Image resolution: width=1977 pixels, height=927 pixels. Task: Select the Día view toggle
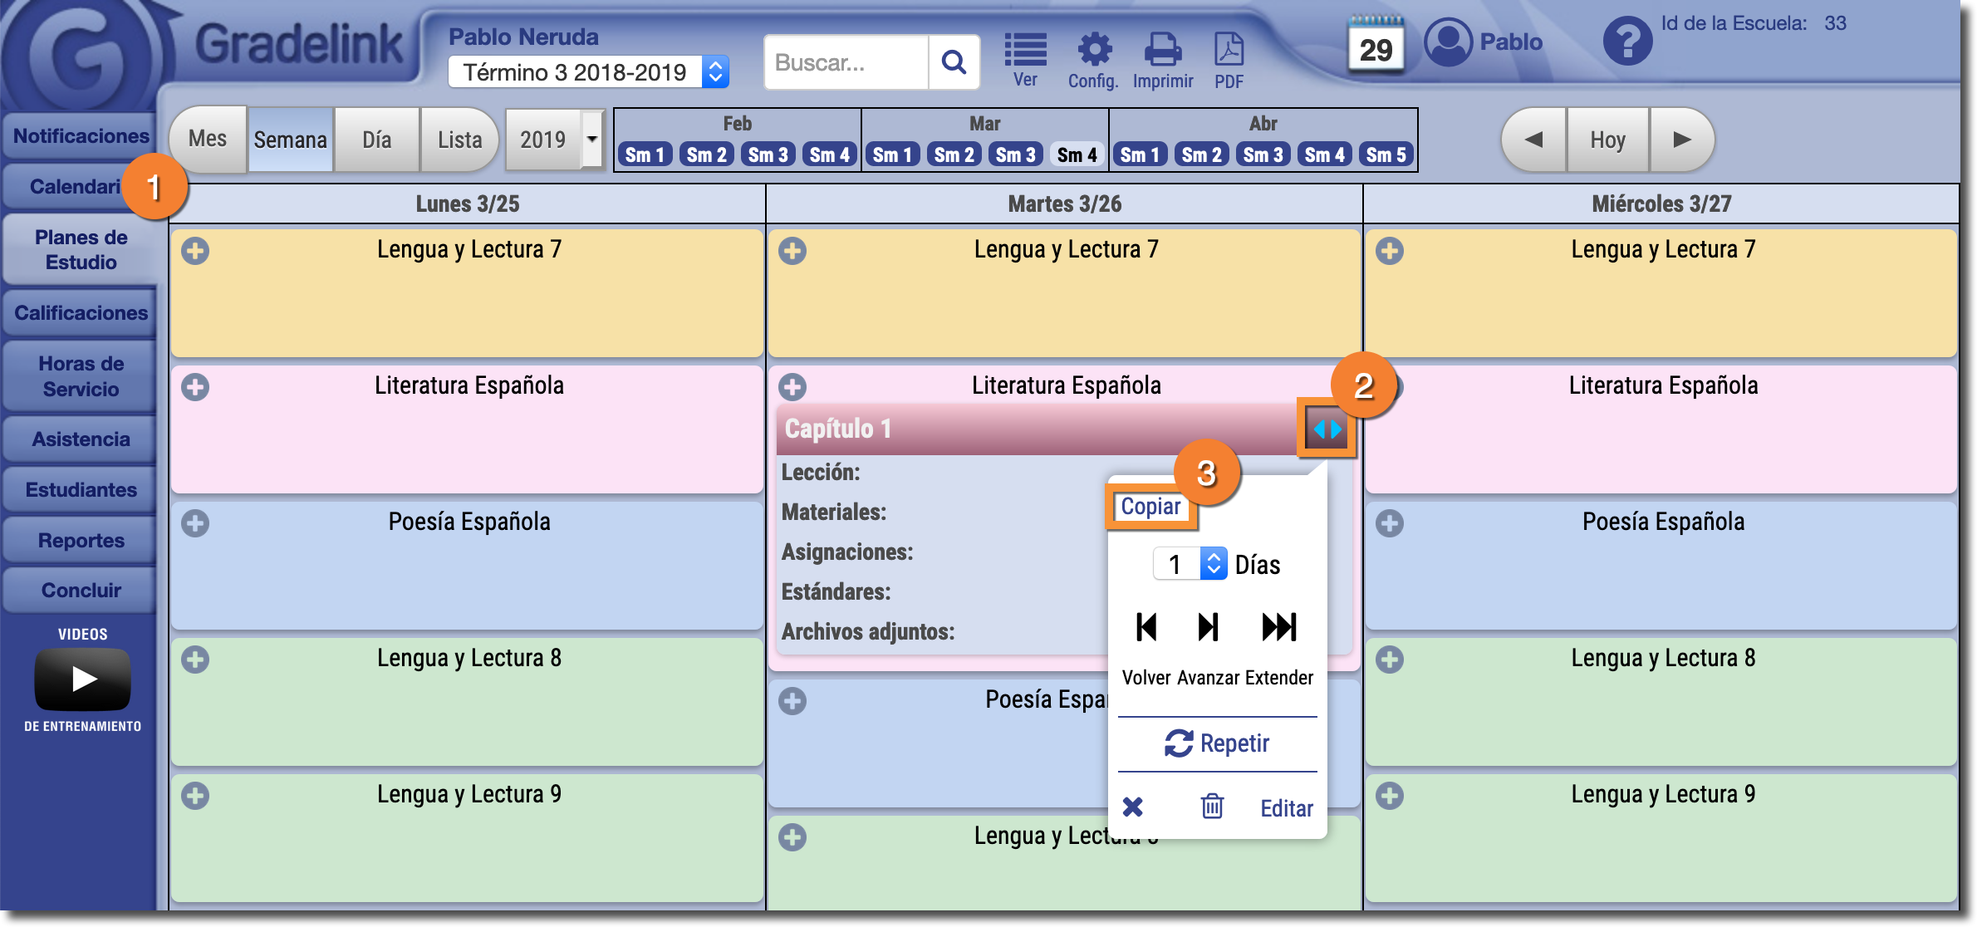click(x=376, y=140)
